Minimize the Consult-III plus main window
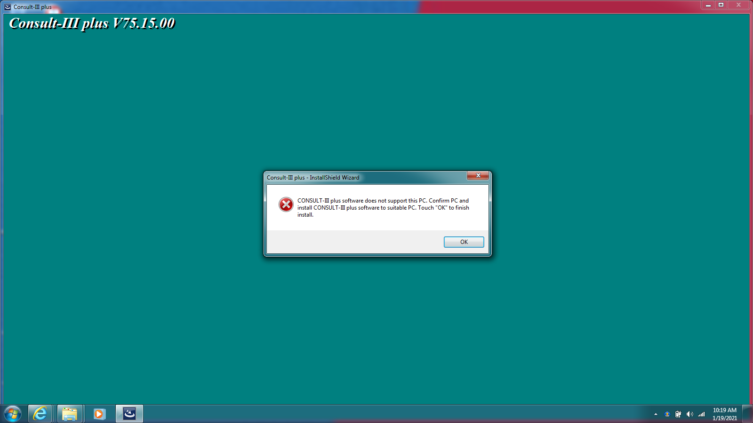 (x=708, y=5)
